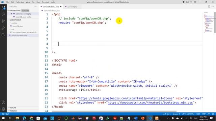The image size is (216, 121).
Task: Show hidden system tray icons
Action: point(168,118)
